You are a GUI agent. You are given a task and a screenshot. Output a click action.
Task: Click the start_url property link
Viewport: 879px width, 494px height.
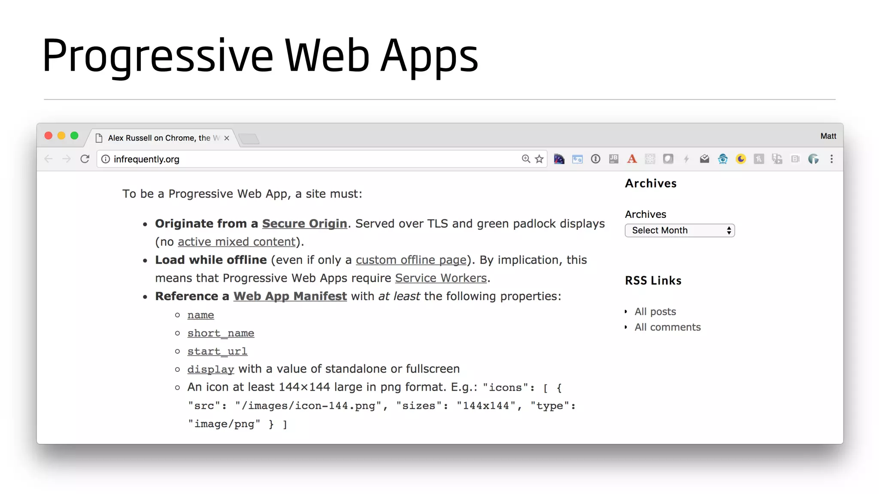click(217, 351)
